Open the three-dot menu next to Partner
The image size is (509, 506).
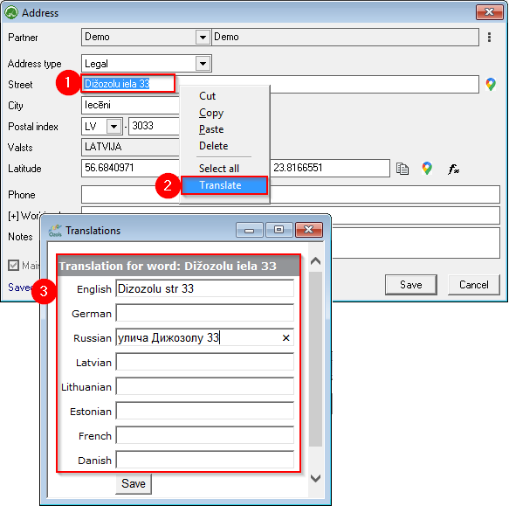coord(489,37)
